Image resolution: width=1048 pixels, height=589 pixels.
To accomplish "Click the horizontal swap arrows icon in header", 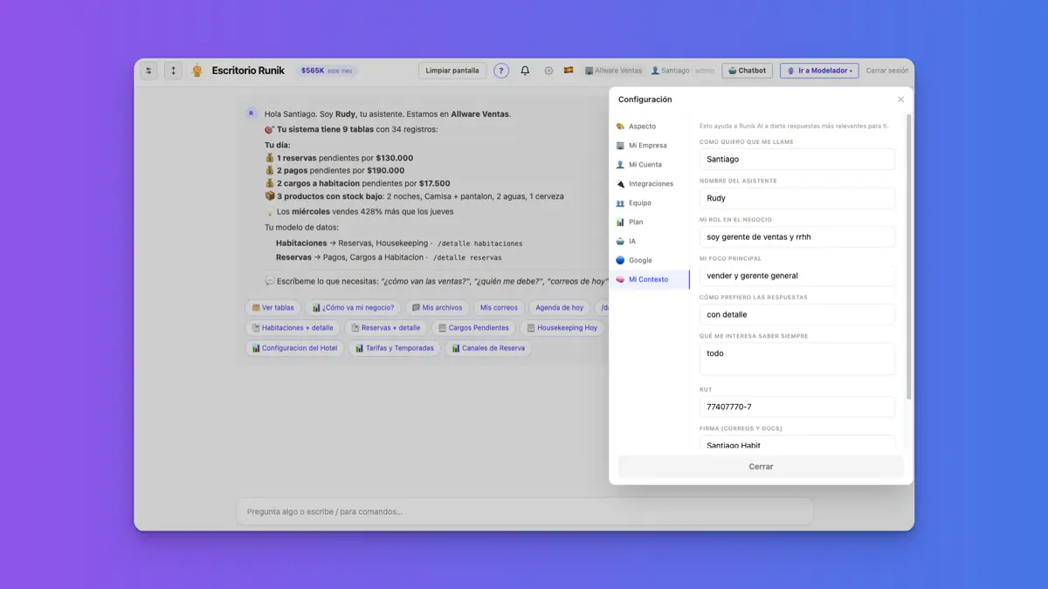I will pyautogui.click(x=148, y=71).
